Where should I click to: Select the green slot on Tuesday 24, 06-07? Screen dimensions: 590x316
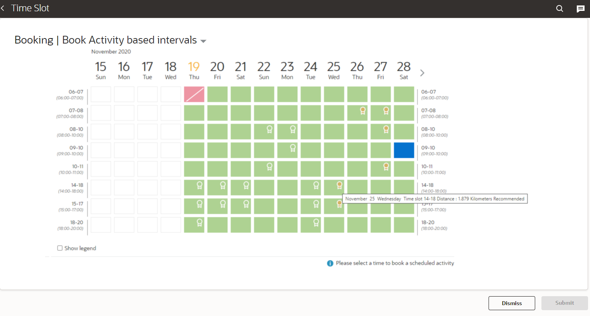[x=311, y=94]
